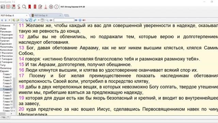Image resolution: width=218 pixels, height=123 pixels.
Task: Click the red download arrow icon
Action: point(46,7)
